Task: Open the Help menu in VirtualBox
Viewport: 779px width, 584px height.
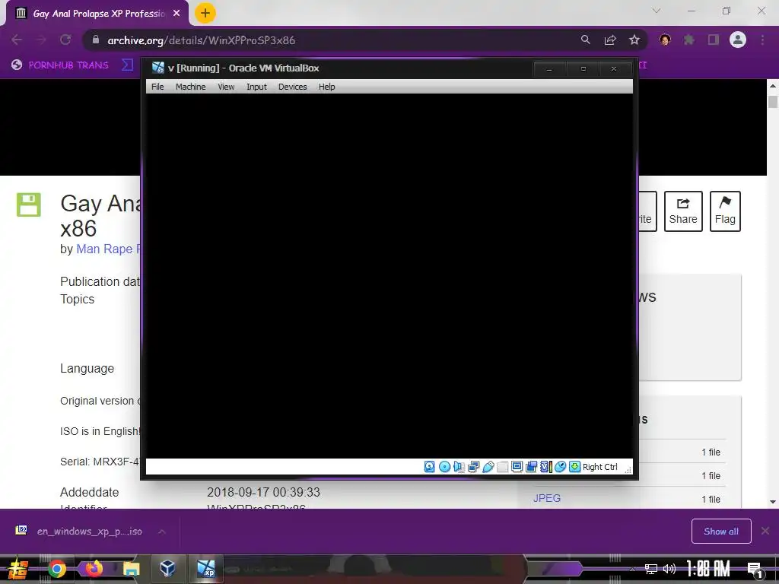Action: click(326, 87)
